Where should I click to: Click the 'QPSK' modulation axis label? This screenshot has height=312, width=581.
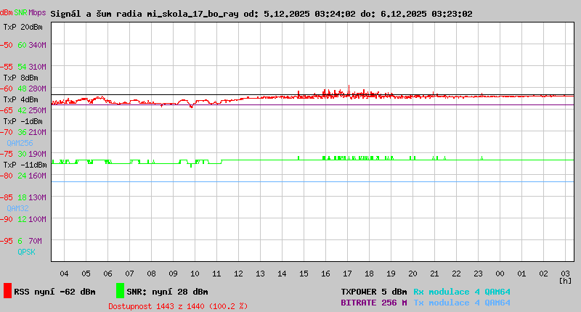click(25, 252)
